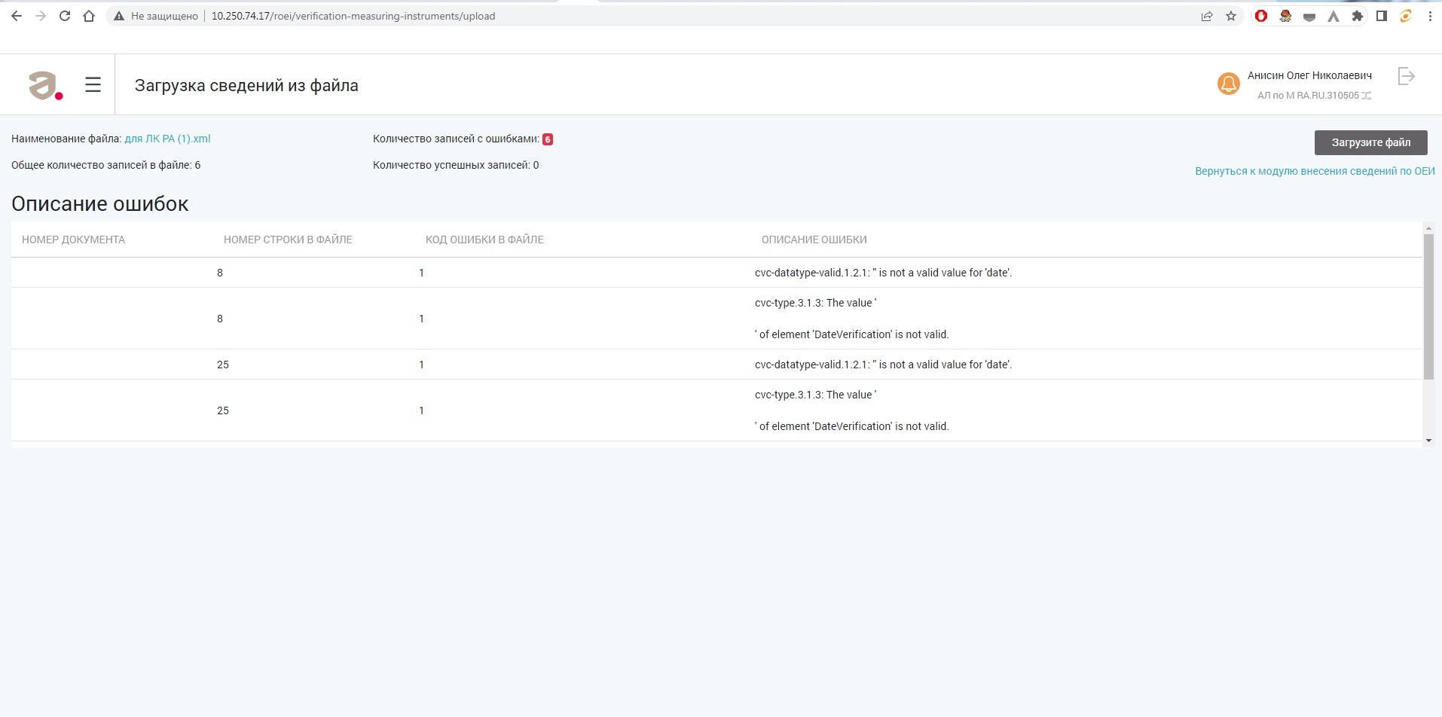This screenshot has height=717, width=1442.
Task: Open the AdBlock red stop-hand extension
Action: [1261, 16]
